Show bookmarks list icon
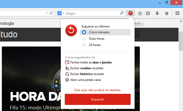 click(148, 13)
